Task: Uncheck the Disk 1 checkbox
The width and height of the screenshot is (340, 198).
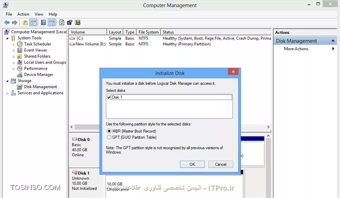Action: [x=109, y=97]
